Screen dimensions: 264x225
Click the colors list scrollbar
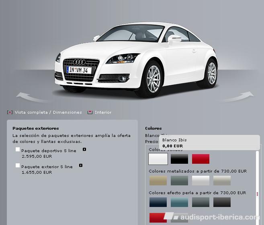click(x=257, y=188)
